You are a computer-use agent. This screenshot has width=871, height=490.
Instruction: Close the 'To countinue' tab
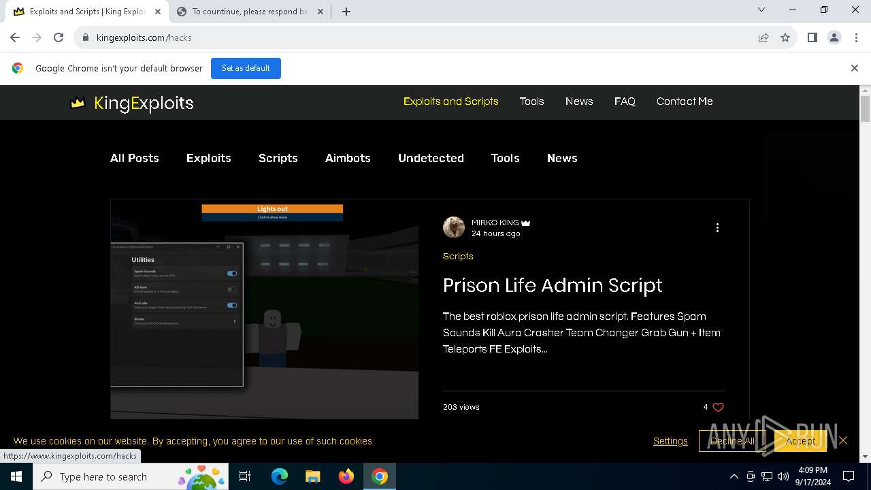321,12
